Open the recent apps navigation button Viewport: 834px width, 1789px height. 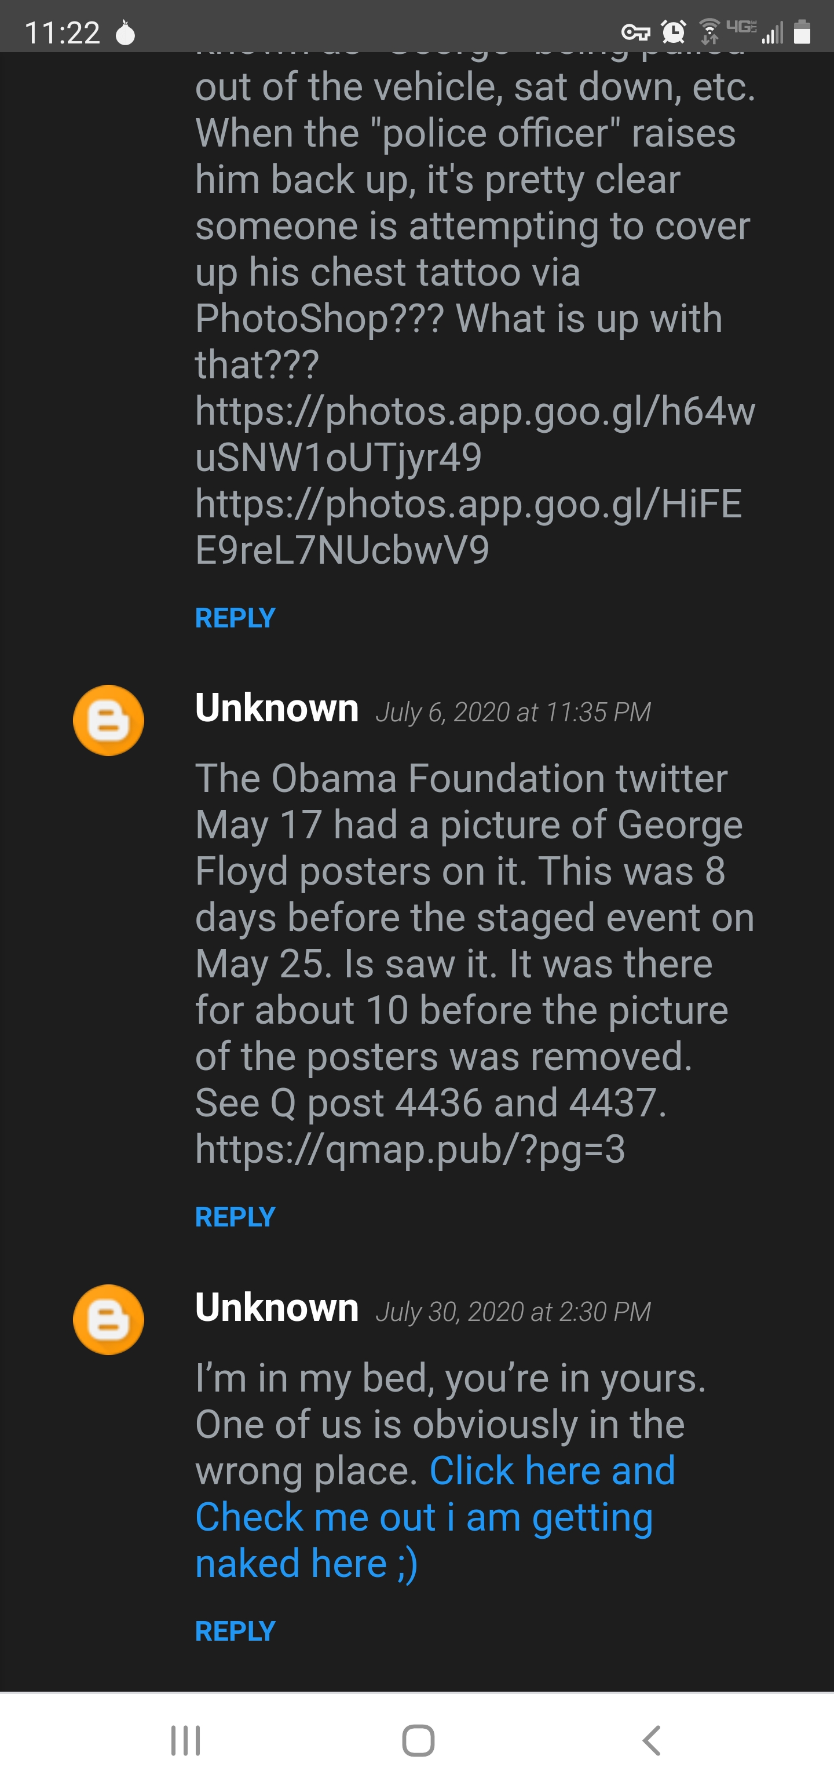point(185,1740)
